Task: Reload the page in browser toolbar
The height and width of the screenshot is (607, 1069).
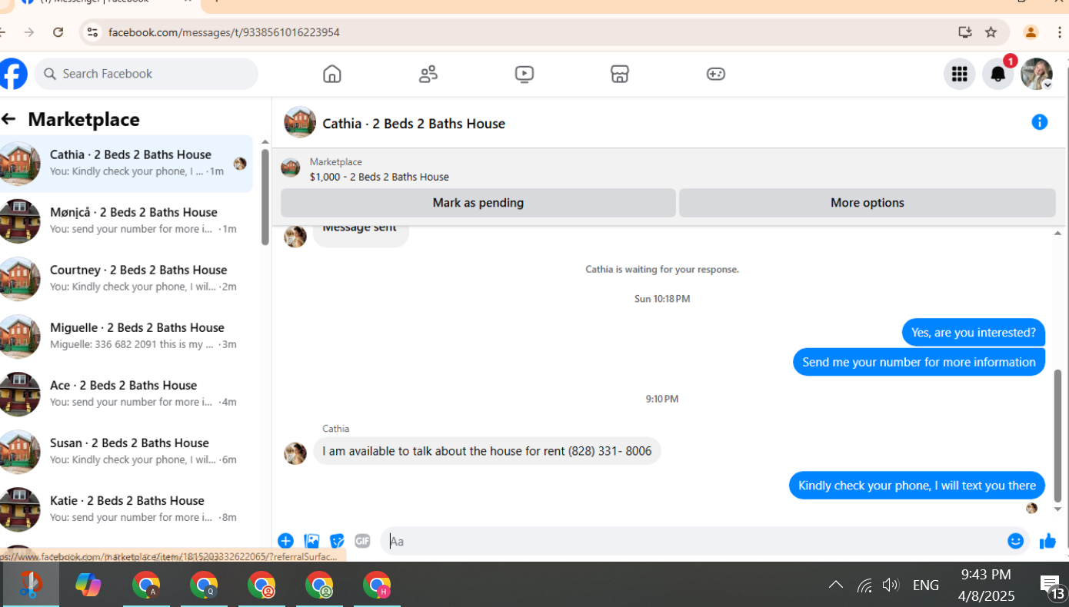Action: [58, 32]
